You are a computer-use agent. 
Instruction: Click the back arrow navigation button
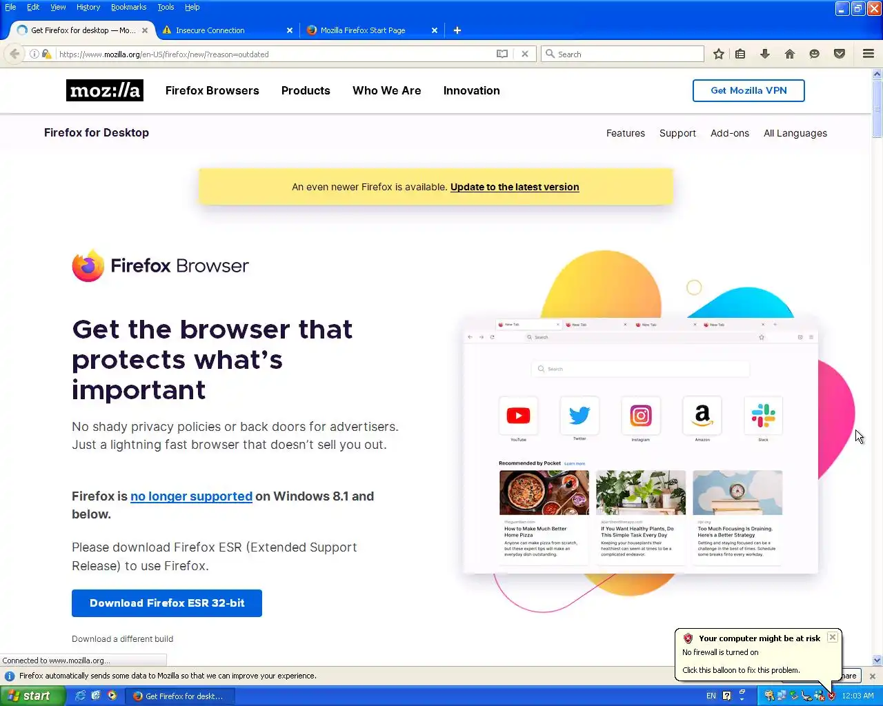click(14, 54)
